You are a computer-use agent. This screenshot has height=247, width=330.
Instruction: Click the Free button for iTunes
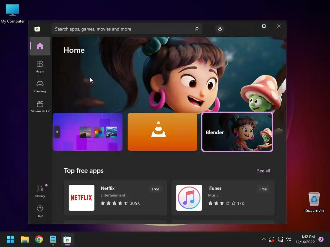(x=263, y=189)
